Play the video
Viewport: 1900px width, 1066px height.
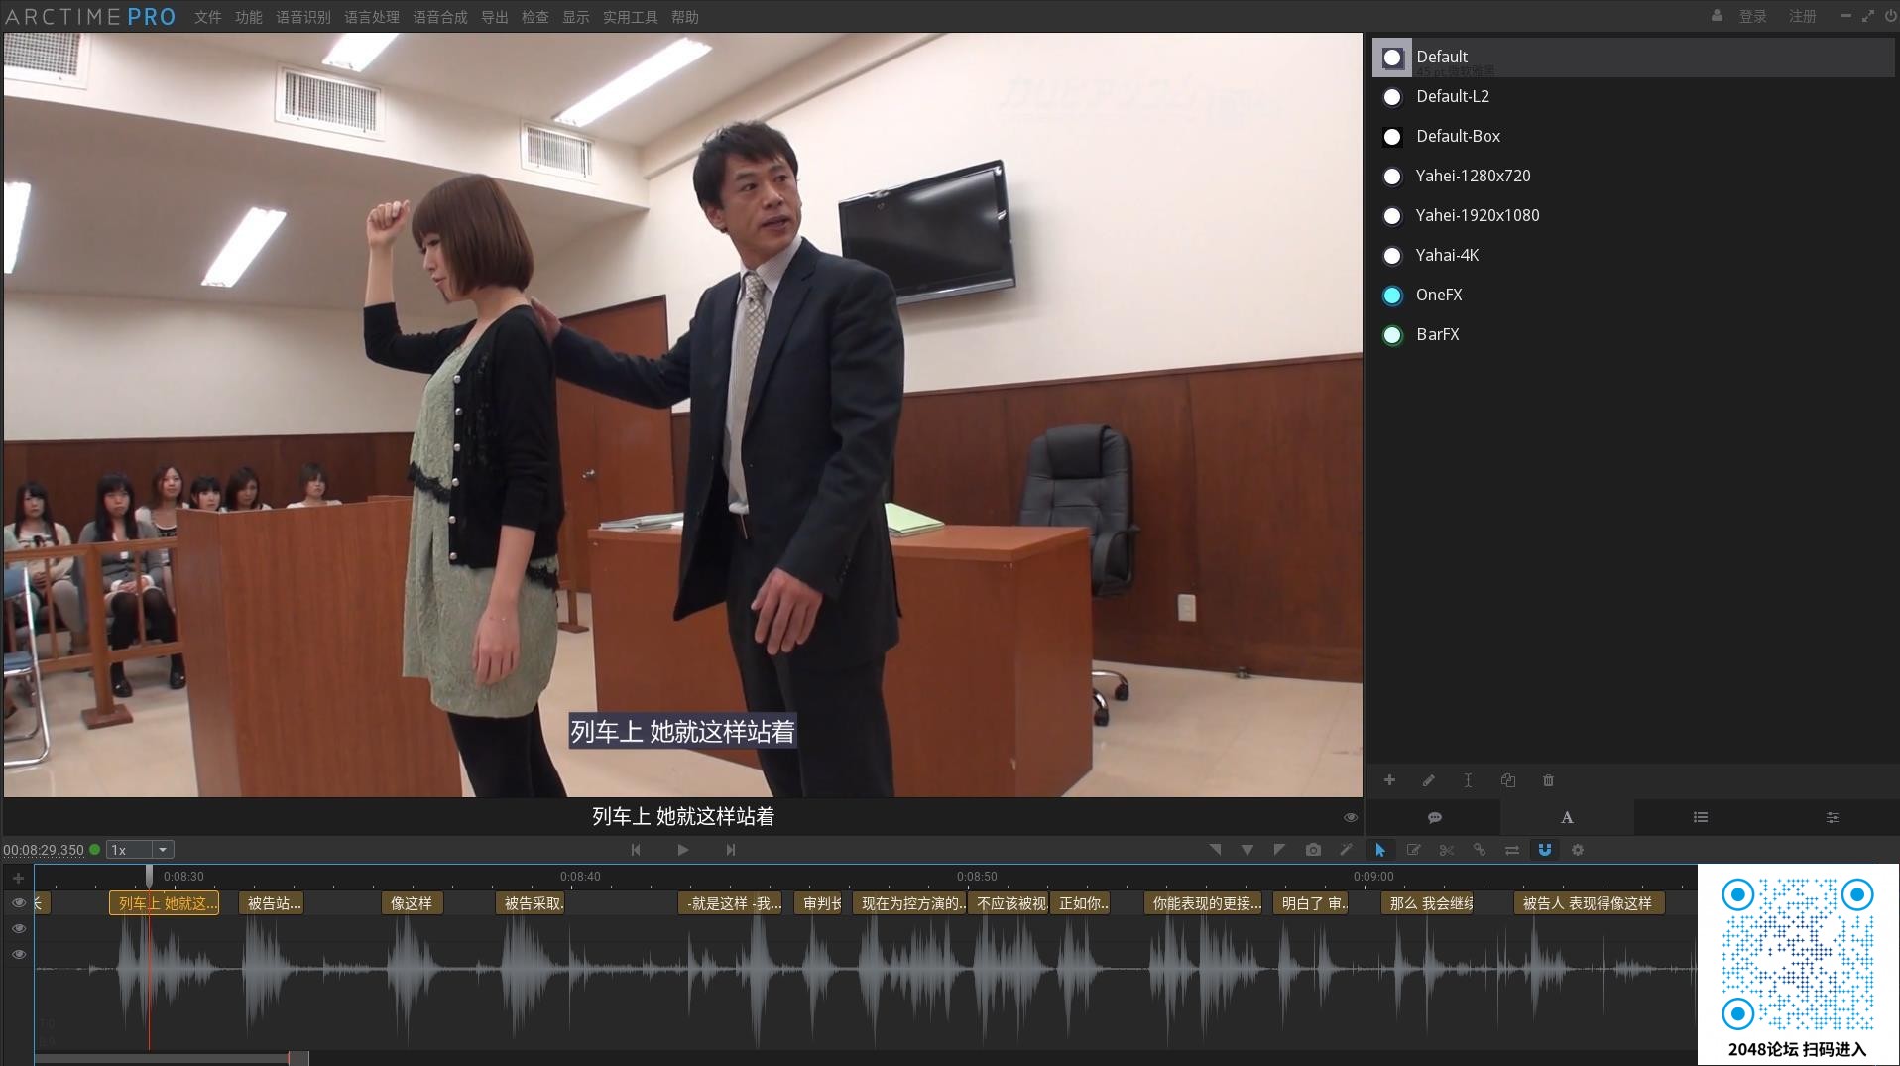[x=683, y=850]
